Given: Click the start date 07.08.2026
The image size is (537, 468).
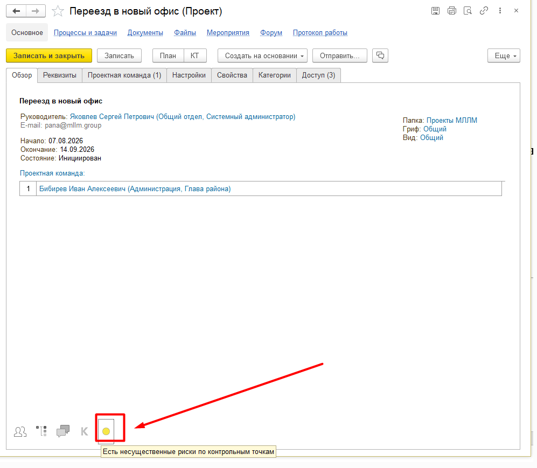Looking at the screenshot, I should (66, 141).
